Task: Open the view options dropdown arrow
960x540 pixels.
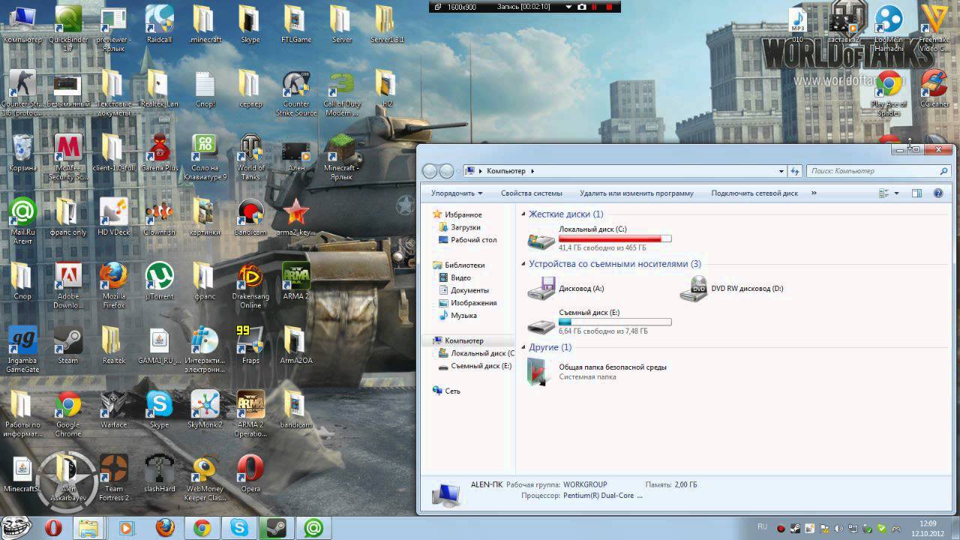Action: pyautogui.click(x=896, y=193)
